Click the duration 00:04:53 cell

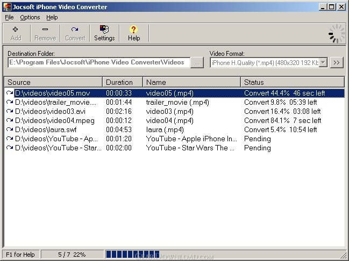point(119,129)
